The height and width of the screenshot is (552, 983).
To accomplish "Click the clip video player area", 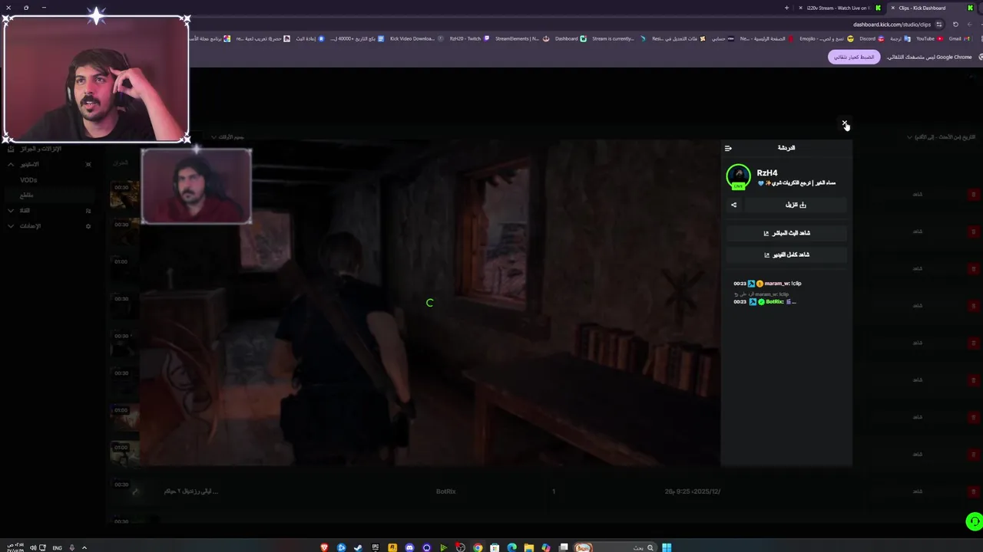I will 429,303.
